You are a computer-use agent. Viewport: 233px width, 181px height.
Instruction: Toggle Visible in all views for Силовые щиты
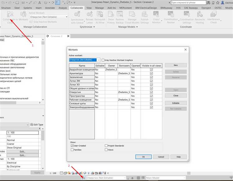click(151, 104)
